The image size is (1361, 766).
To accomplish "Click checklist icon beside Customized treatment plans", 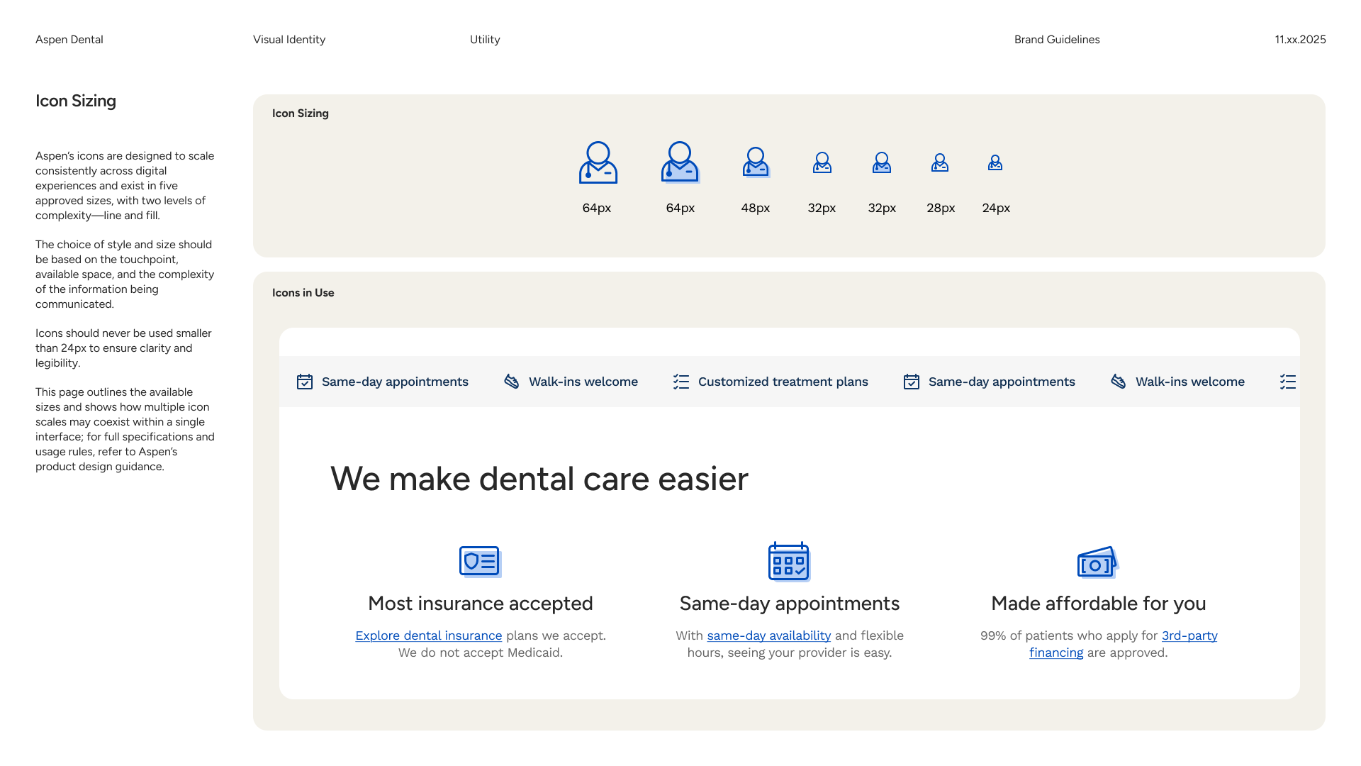I will pos(680,382).
